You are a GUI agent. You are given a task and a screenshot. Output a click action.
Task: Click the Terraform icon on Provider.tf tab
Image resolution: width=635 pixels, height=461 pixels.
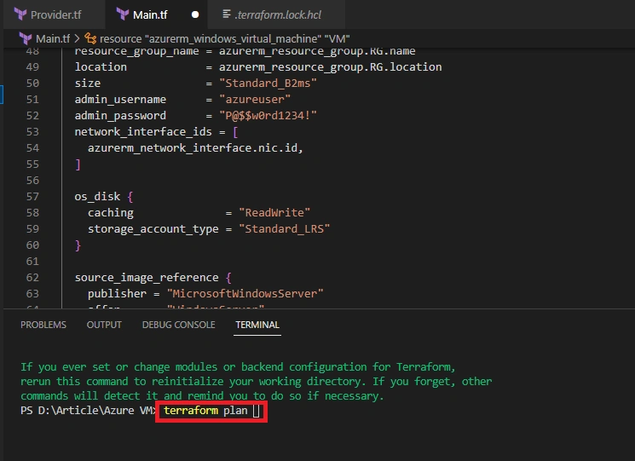coord(20,14)
